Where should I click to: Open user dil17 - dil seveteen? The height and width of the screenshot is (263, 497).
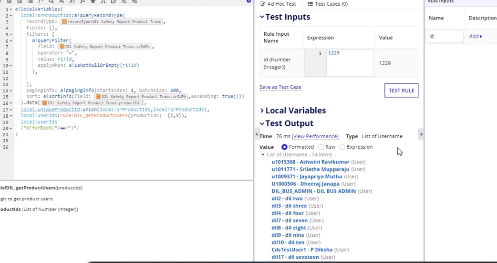point(295,257)
